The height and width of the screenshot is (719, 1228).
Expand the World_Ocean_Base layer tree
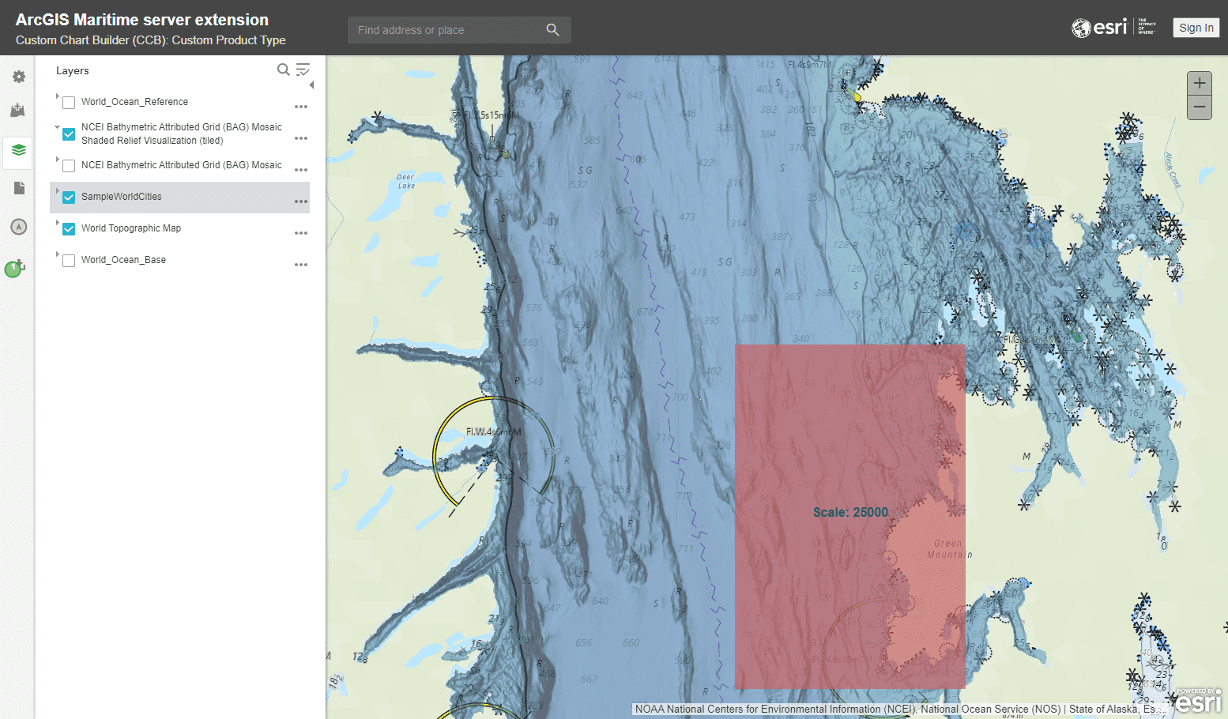click(57, 254)
